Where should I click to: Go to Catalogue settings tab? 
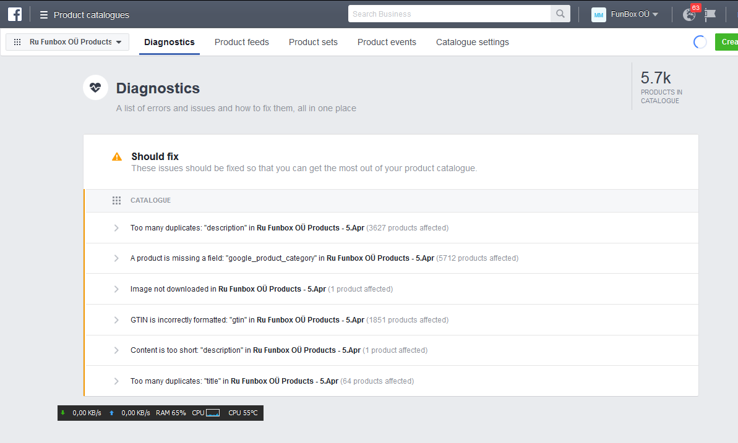pyautogui.click(x=473, y=42)
